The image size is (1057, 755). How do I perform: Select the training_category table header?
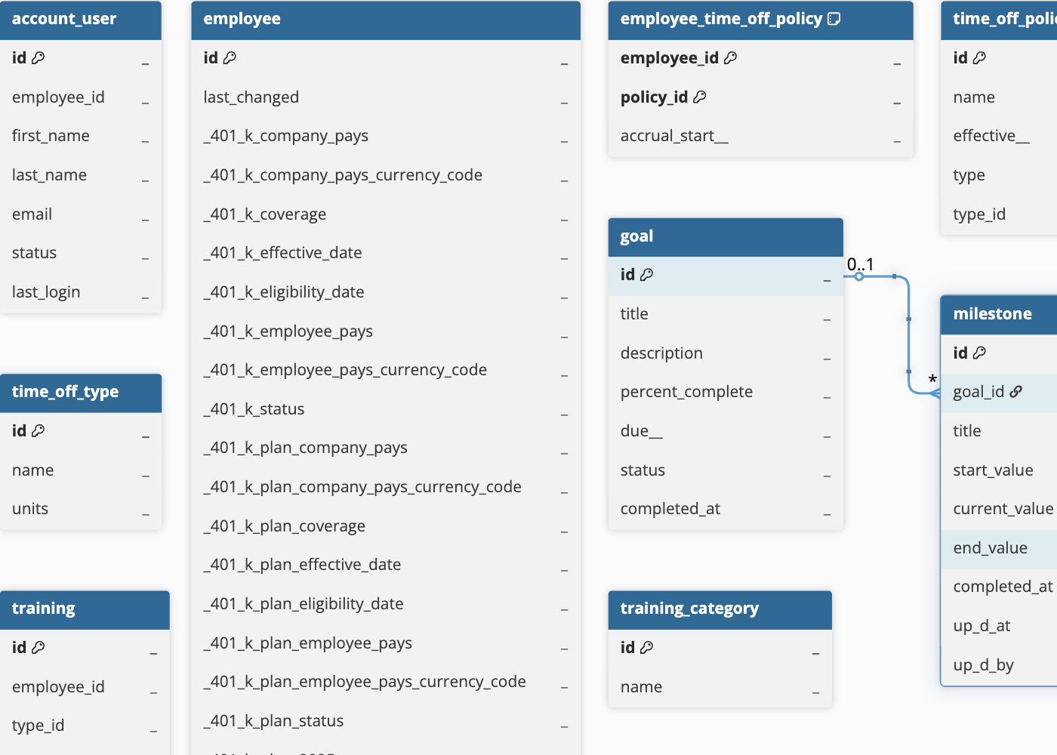point(720,609)
